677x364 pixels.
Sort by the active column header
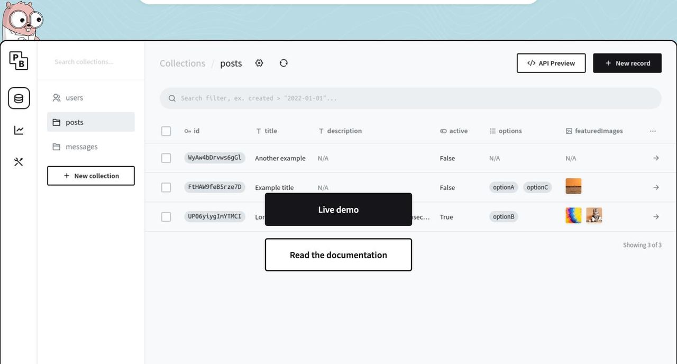click(x=454, y=131)
